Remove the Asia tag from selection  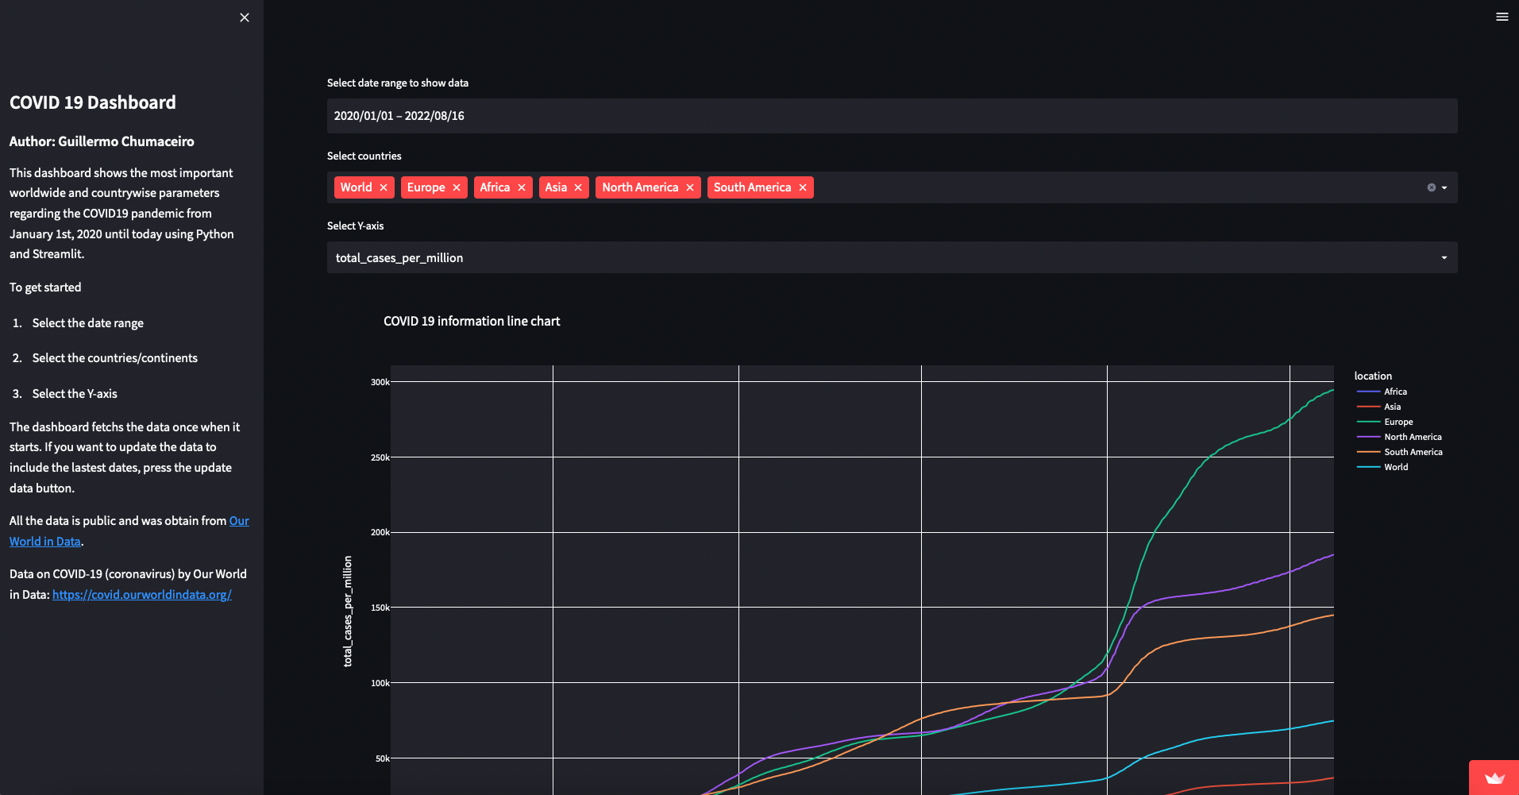[578, 187]
